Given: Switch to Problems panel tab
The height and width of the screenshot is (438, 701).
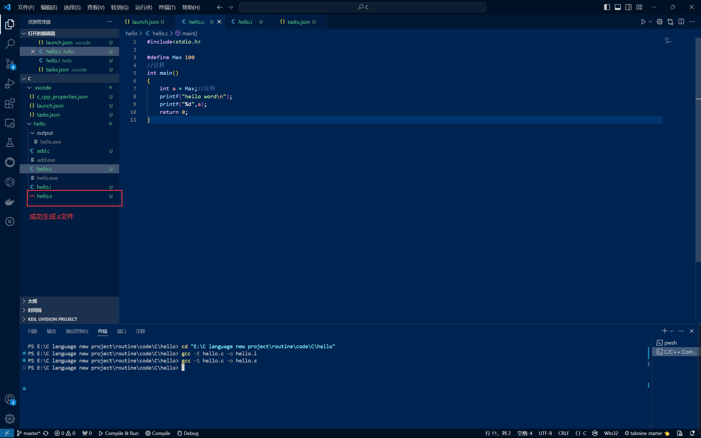Looking at the screenshot, I should coord(32,331).
